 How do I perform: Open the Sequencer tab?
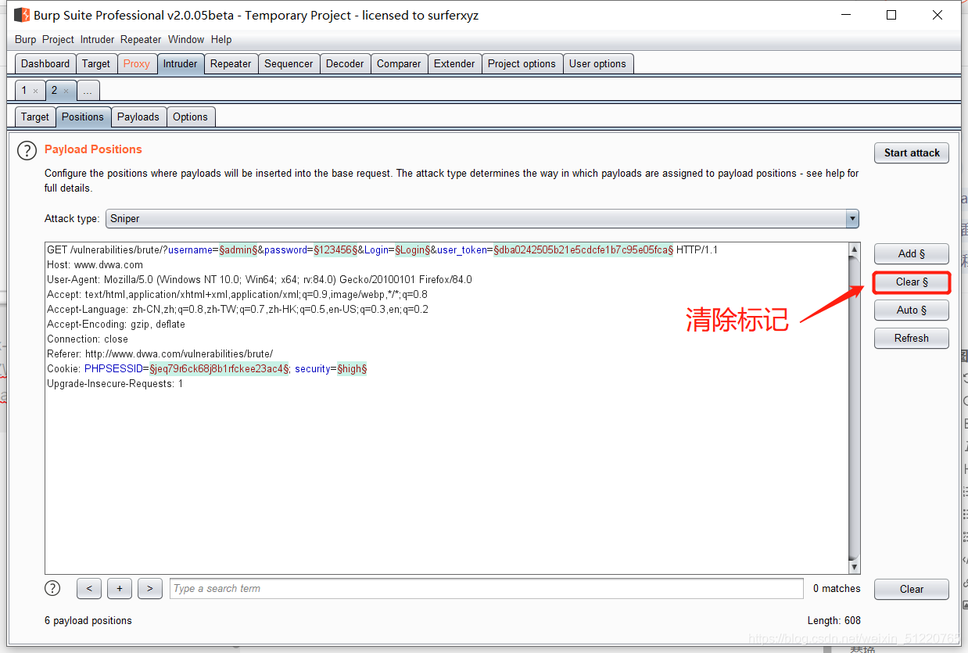click(x=289, y=64)
